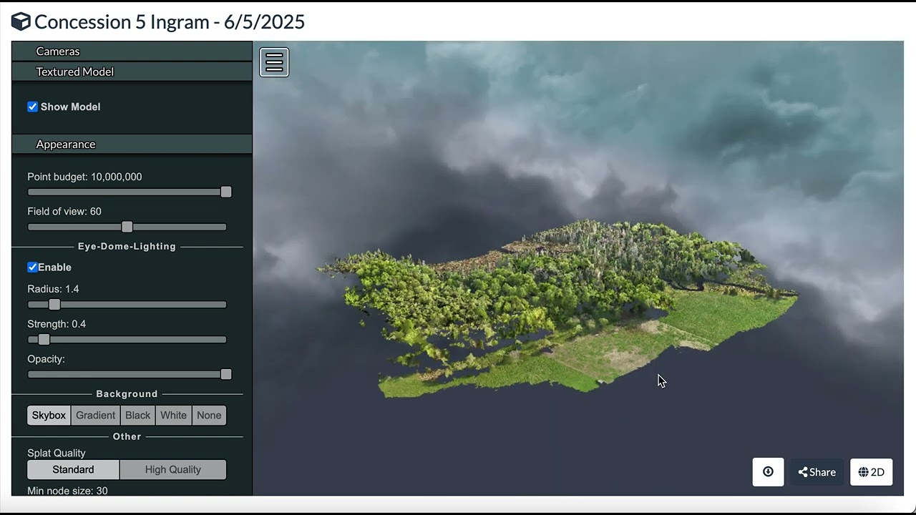Select the None background option

tap(209, 416)
